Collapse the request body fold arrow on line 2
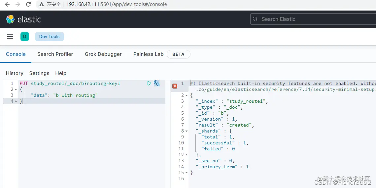376x188 pixels. pyautogui.click(x=16, y=90)
